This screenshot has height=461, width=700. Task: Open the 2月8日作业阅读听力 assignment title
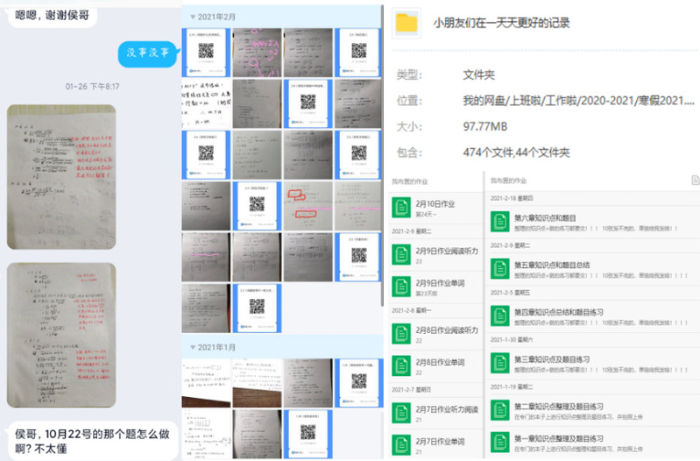point(447,330)
